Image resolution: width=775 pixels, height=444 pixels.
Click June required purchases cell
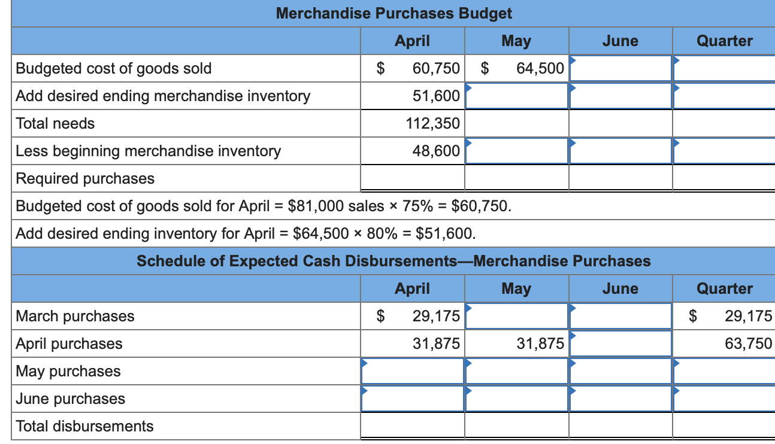pyautogui.click(x=620, y=178)
